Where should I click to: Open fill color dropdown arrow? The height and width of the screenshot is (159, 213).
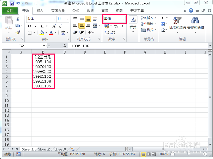click(46, 33)
